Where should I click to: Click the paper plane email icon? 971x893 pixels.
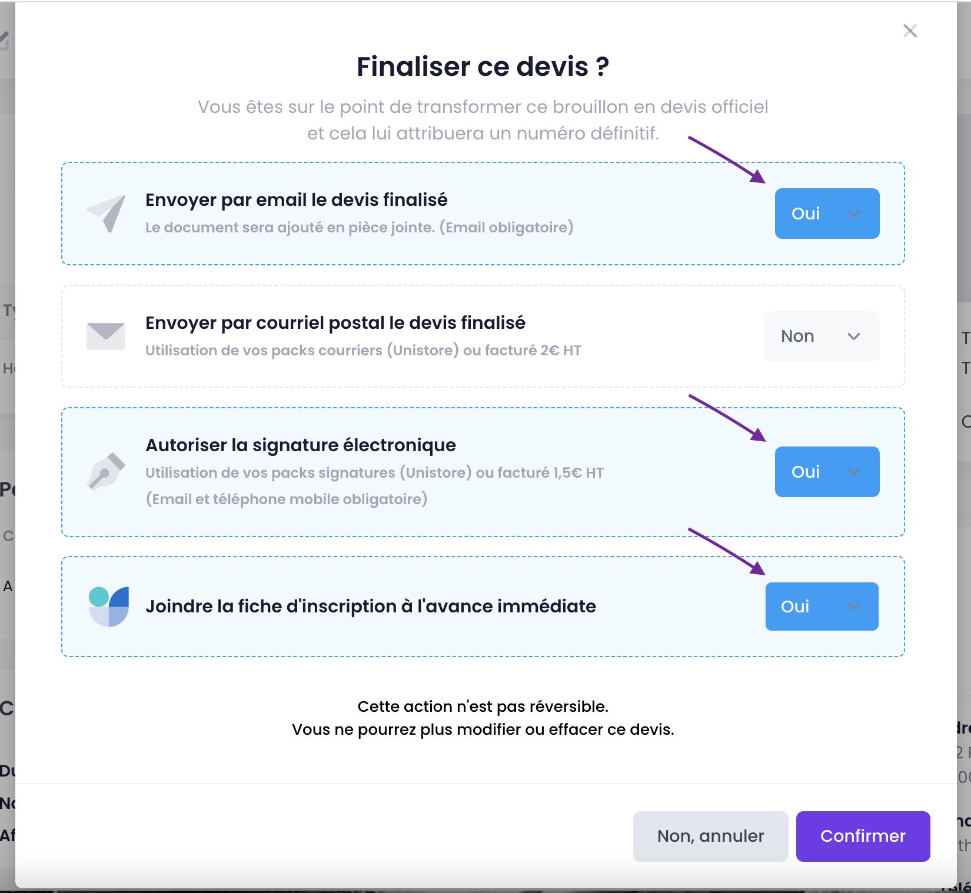(x=107, y=214)
